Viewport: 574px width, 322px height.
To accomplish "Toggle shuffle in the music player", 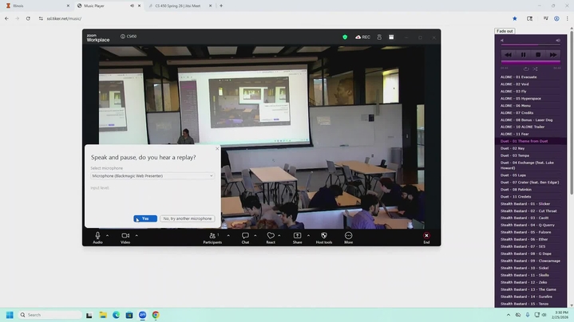I will (536, 69).
